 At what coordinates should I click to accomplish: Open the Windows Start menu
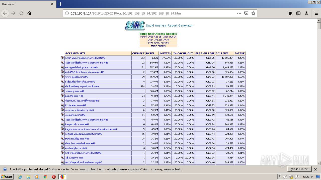coord(7,176)
